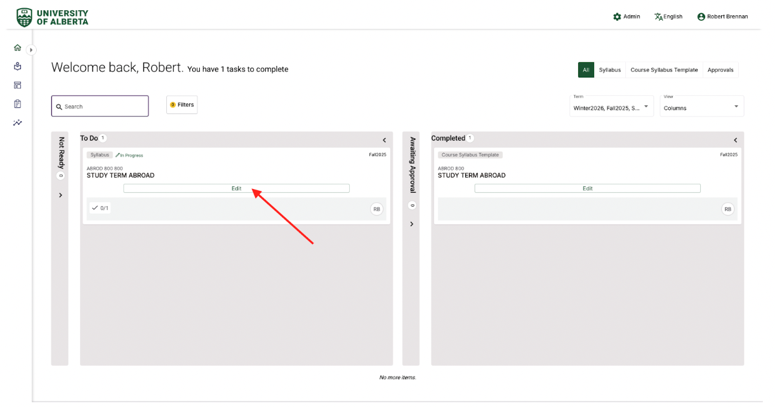The height and width of the screenshot is (407, 775).
Task: Click the English language translate icon
Action: (x=659, y=16)
